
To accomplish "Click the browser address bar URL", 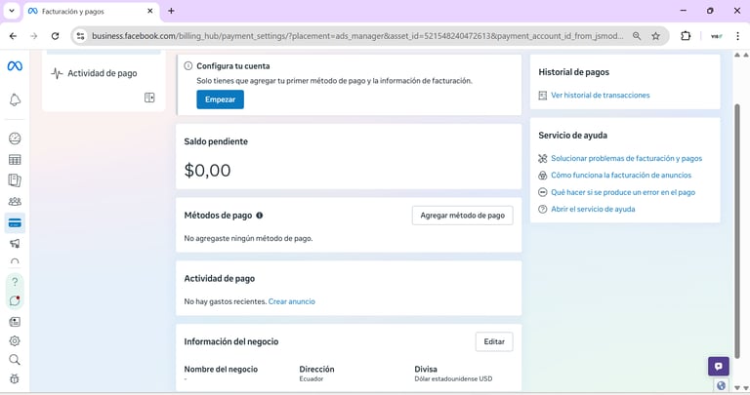I will pyautogui.click(x=352, y=36).
